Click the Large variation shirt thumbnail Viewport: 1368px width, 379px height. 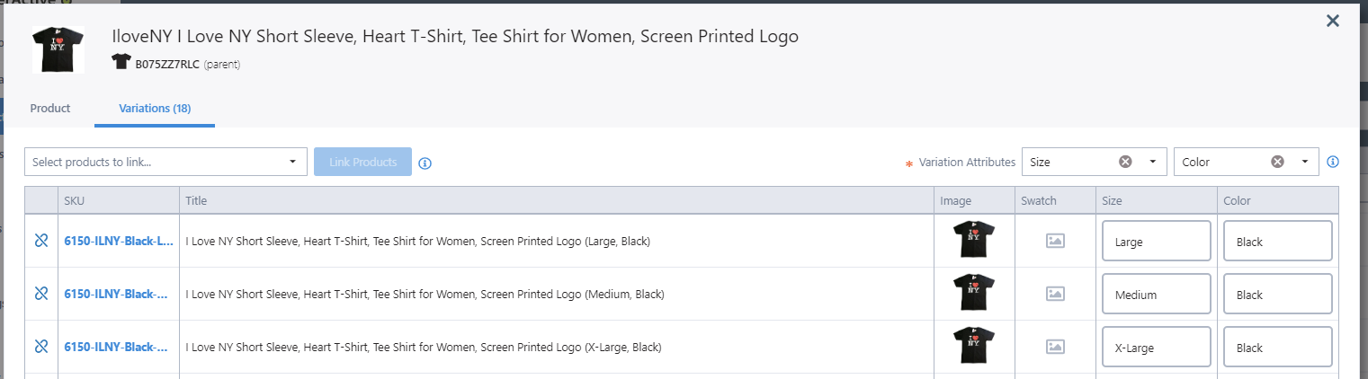pyautogui.click(x=974, y=241)
